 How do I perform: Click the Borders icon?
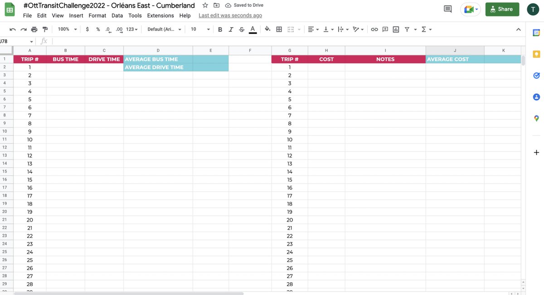tap(279, 29)
